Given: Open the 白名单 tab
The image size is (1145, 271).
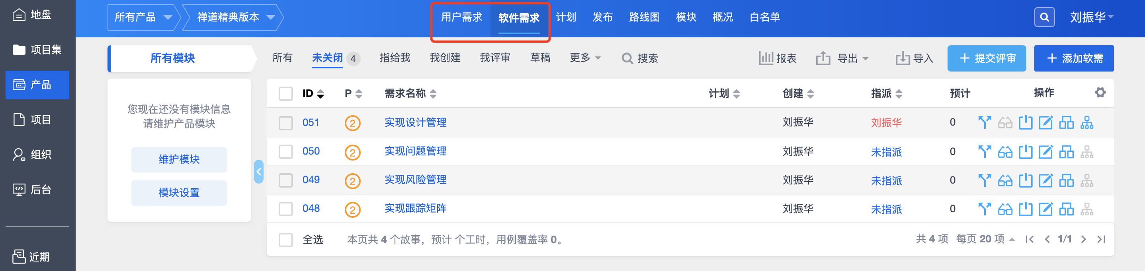Looking at the screenshot, I should click(x=764, y=17).
